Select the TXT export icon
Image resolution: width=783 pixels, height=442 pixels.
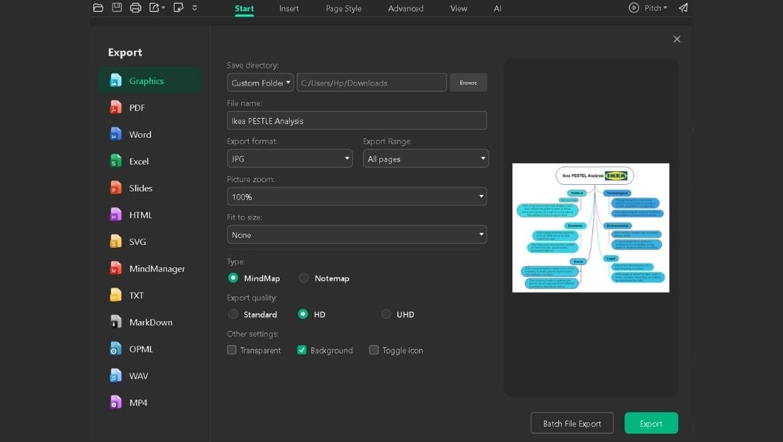pyautogui.click(x=115, y=296)
